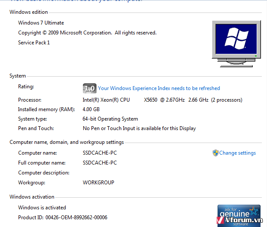Click the copyright 2009 Microsoft Corporation line
Viewport: 267px width, 227px height.
pyautogui.click(x=88, y=33)
